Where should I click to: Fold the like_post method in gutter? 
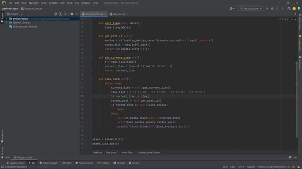(91, 79)
